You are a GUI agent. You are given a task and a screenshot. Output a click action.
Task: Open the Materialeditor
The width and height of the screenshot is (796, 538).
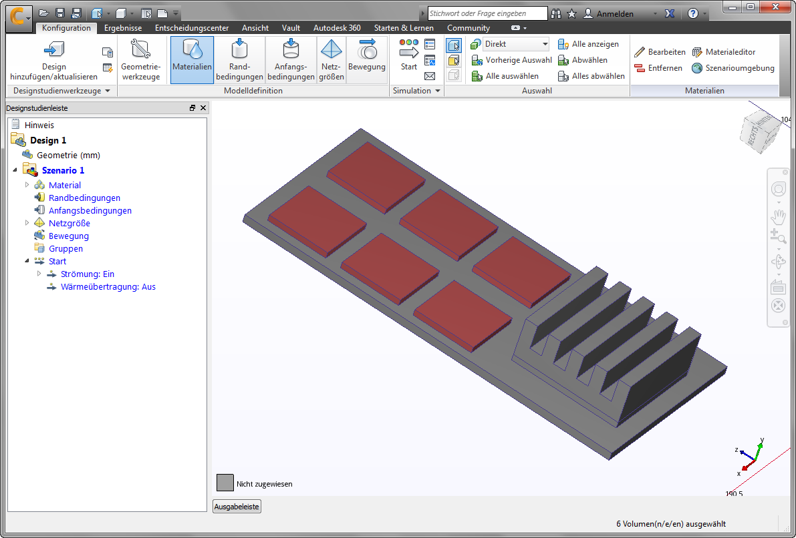click(724, 51)
